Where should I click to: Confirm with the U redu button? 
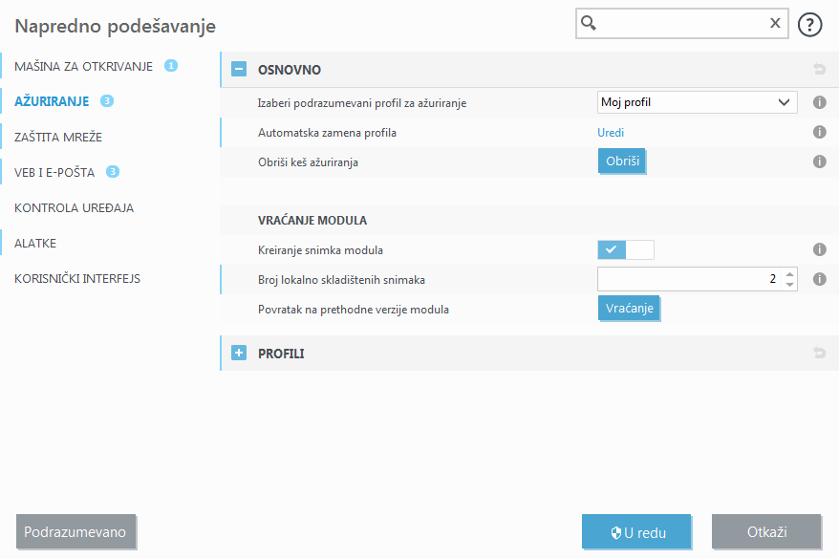pyautogui.click(x=636, y=531)
